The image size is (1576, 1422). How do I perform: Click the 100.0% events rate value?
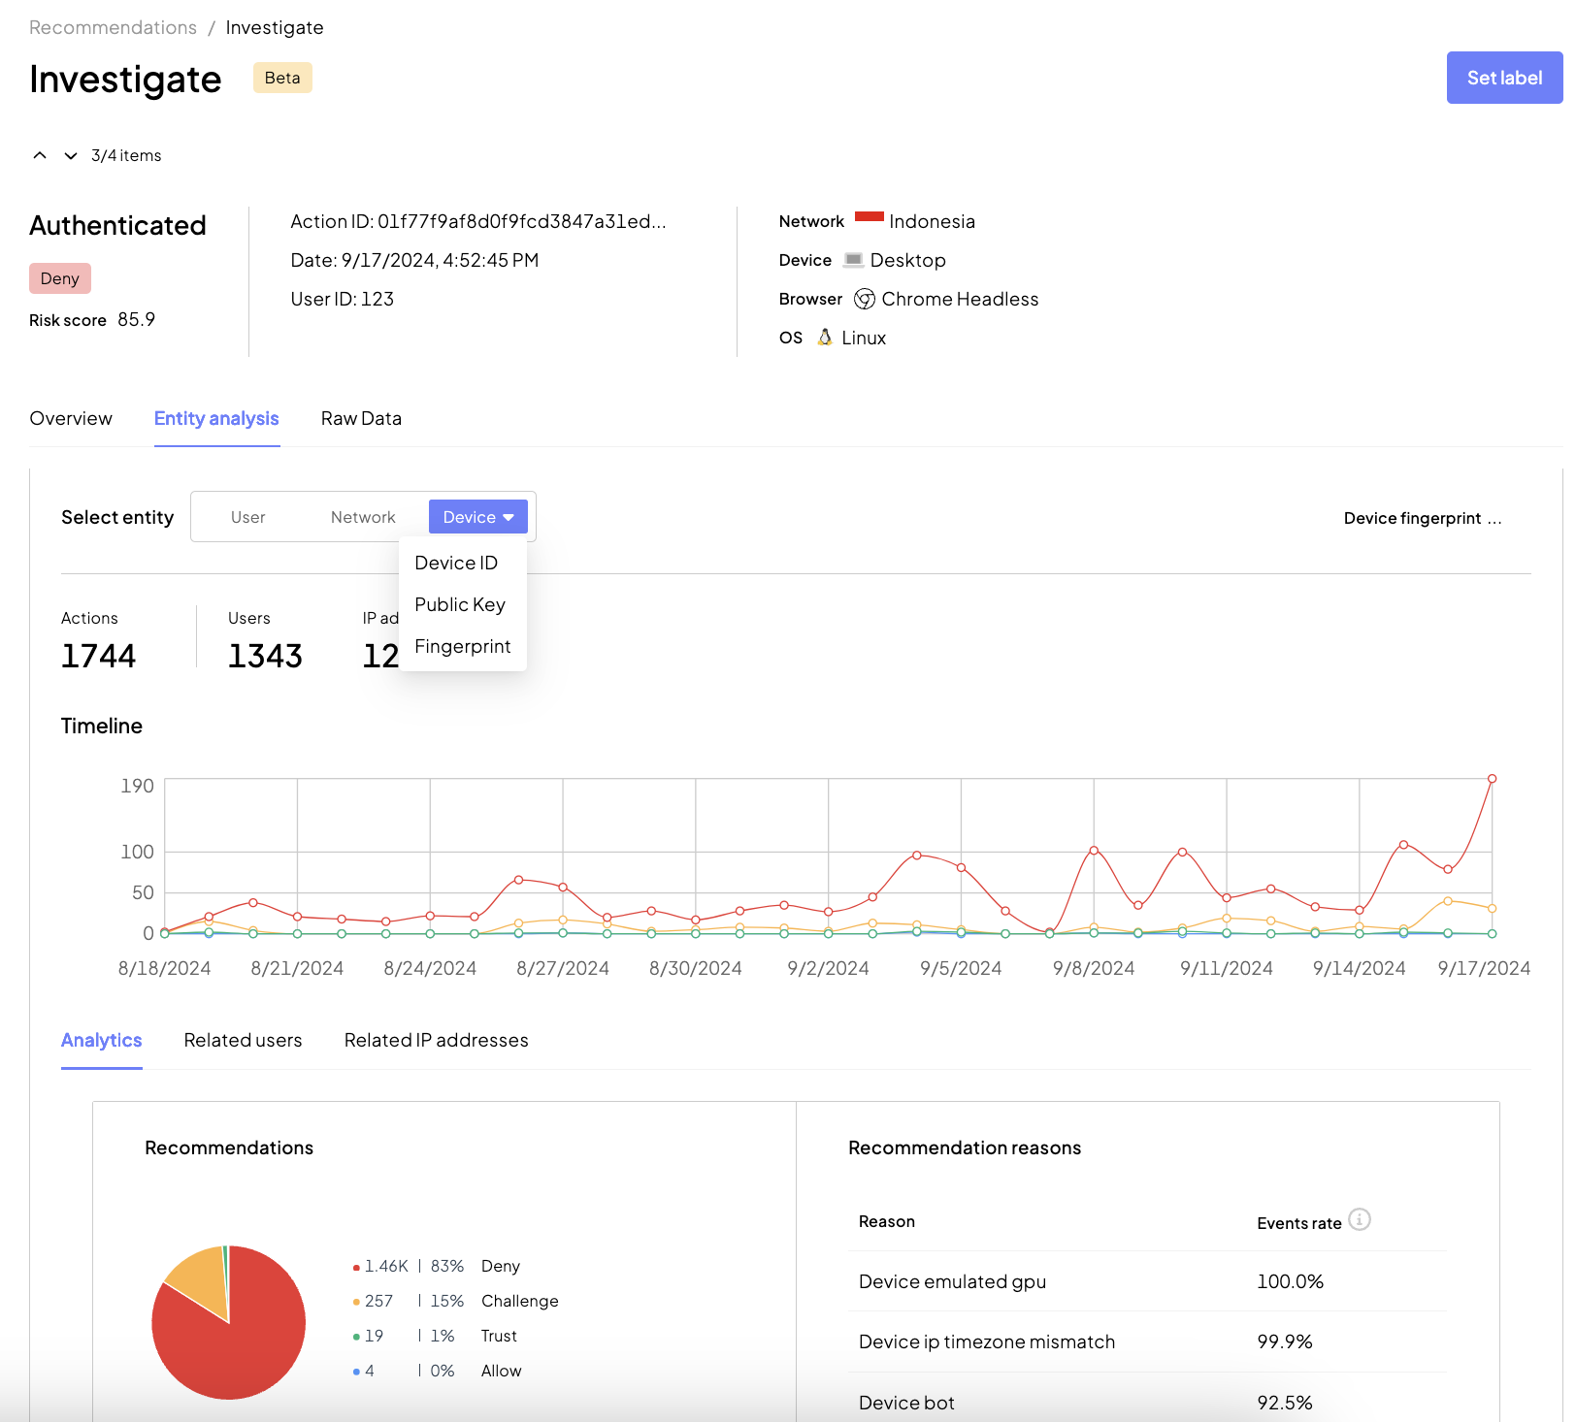pos(1290,1281)
